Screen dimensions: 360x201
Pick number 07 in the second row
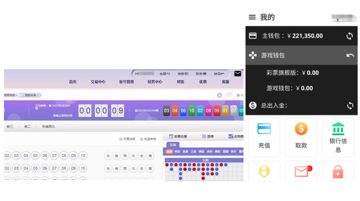pos(54,168)
